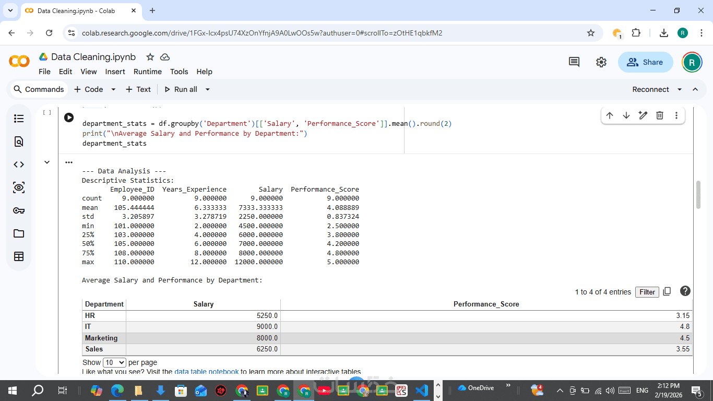This screenshot has height=401, width=713.
Task: Open the Table of contents sidebar panel
Action: [x=19, y=119]
